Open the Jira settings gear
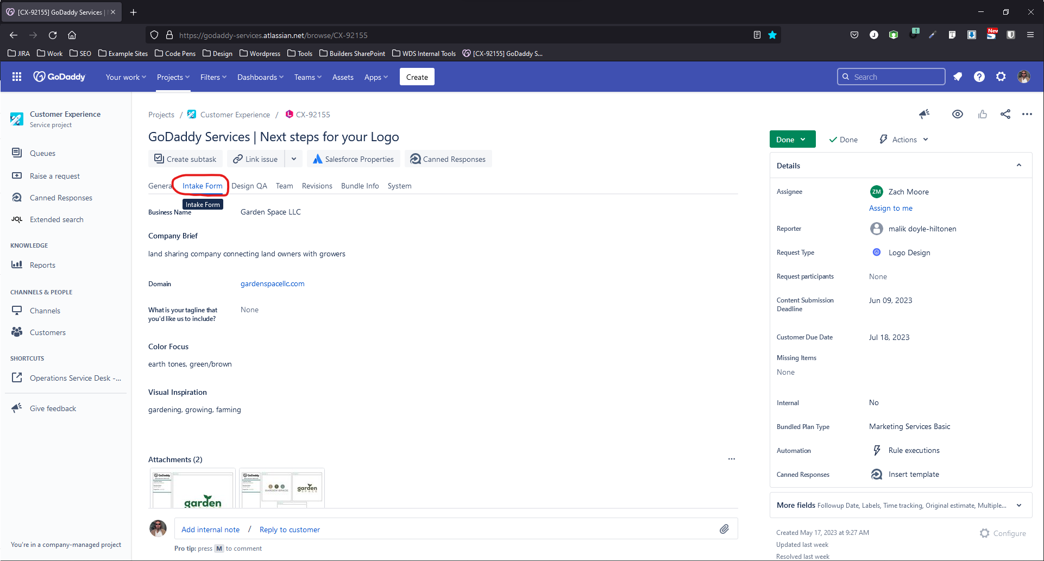The height and width of the screenshot is (561, 1044). 1001,77
